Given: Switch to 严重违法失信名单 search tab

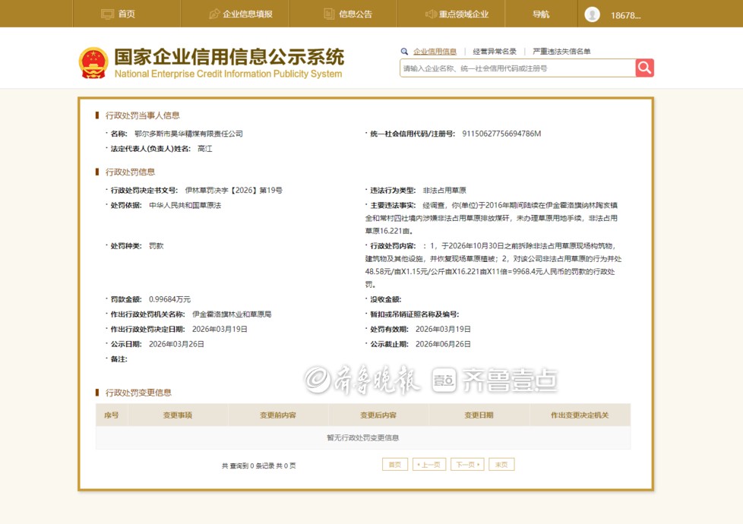Looking at the screenshot, I should tap(561, 52).
